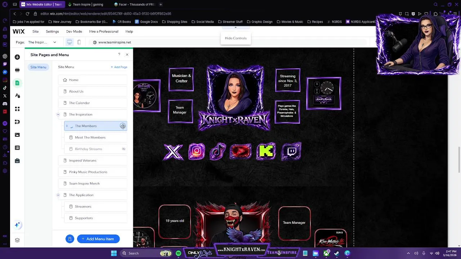Select the Site Menu tab
The width and height of the screenshot is (461, 259).
tap(38, 67)
